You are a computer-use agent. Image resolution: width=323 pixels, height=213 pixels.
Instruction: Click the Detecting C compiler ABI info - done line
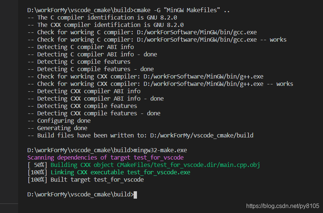92,55
